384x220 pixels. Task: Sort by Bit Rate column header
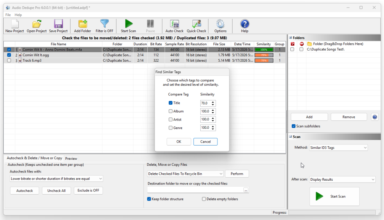[156, 44]
